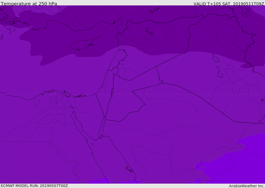Click the 'Temperature at 250 hPa' title text
The width and height of the screenshot is (265, 188).
(x=29, y=4)
